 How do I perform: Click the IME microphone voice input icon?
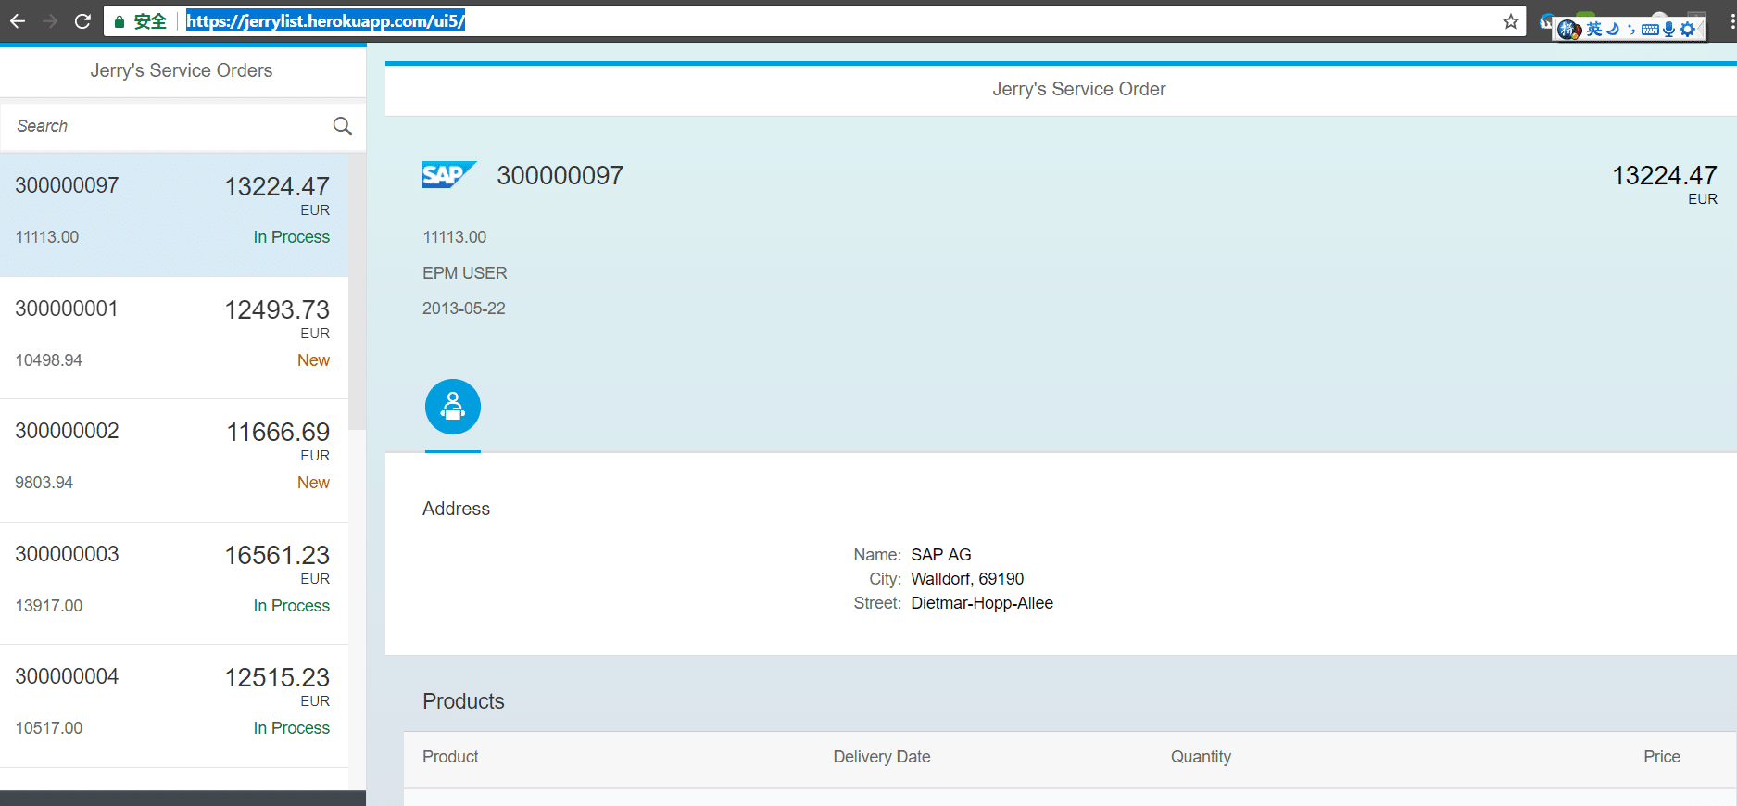tap(1668, 30)
